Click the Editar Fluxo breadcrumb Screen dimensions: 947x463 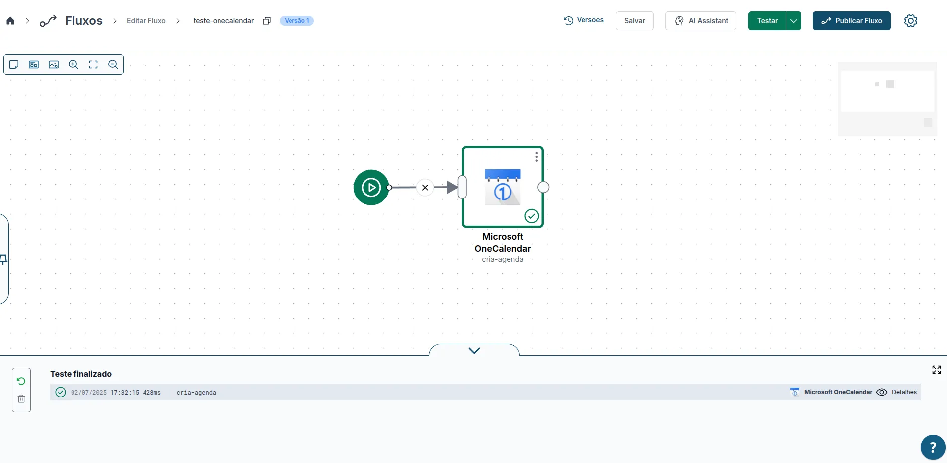146,21
